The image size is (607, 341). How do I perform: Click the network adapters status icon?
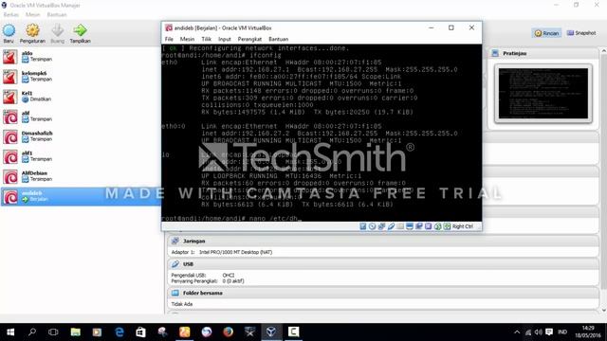(x=381, y=226)
